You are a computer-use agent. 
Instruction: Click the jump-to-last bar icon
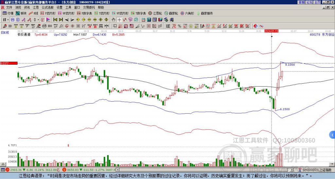tap(61, 20)
